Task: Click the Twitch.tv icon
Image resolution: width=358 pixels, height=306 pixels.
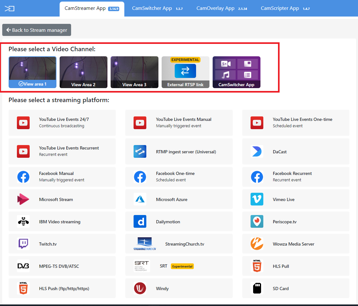Action: pos(23,244)
